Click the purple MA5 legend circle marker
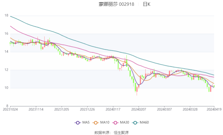This screenshot has width=223, height=135. (x=78, y=123)
